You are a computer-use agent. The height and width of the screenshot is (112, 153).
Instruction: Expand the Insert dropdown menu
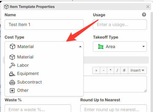coord(137,70)
